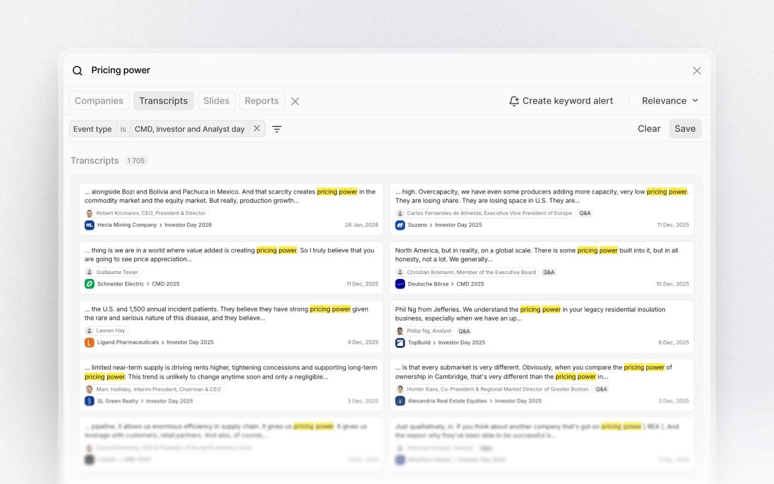Close the search panel

coord(697,71)
